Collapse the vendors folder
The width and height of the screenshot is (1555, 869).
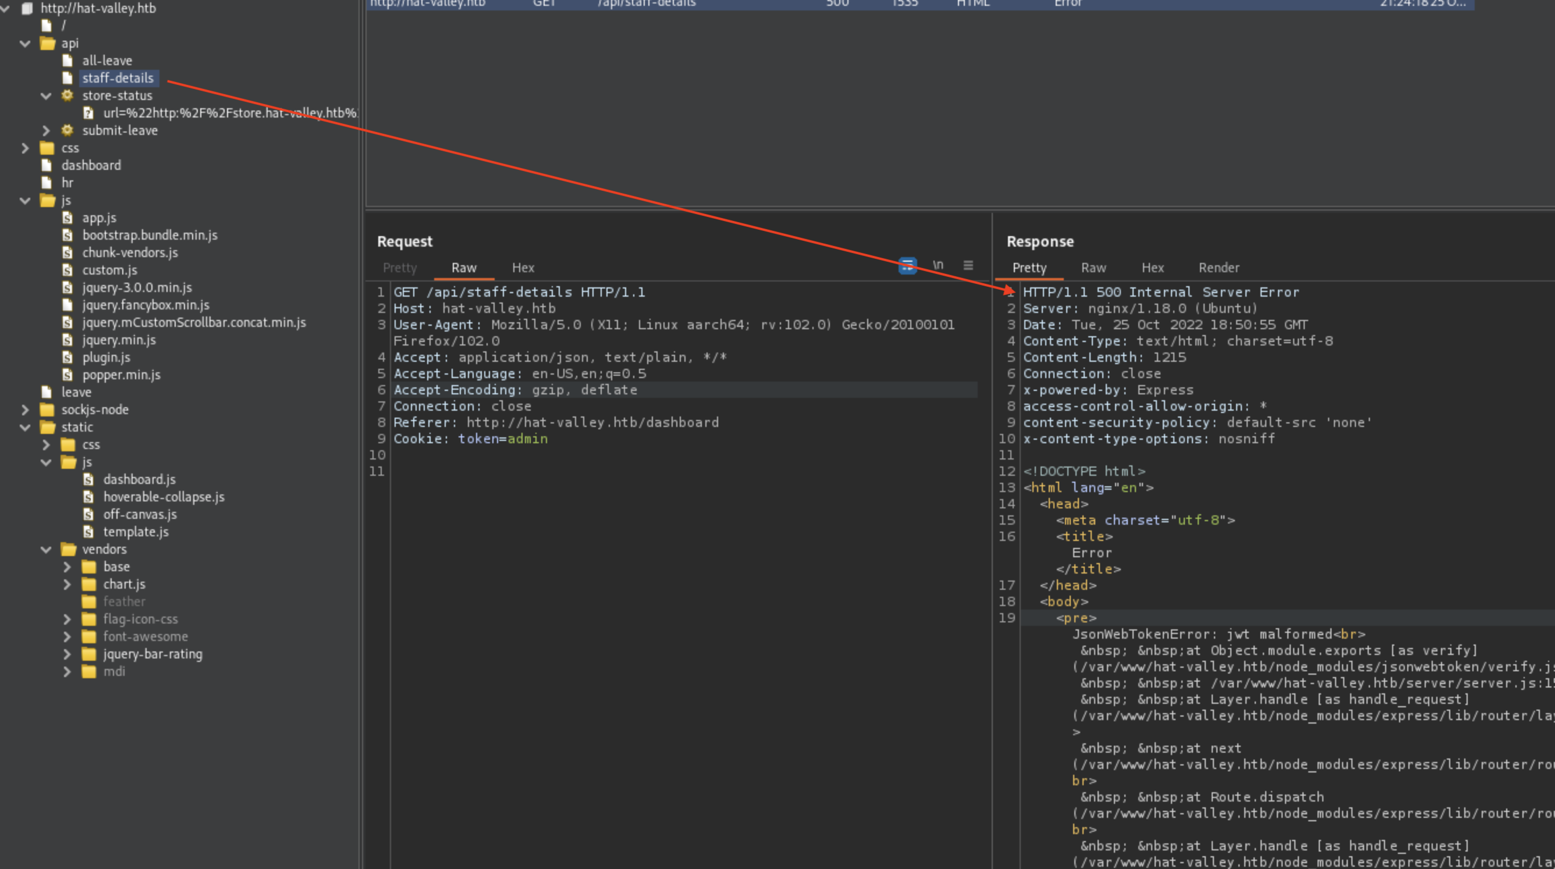point(46,550)
